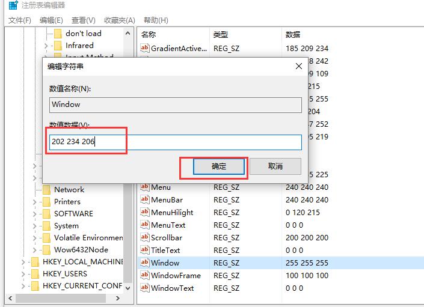This screenshot has height=307, width=424.
Task: Select the TitleText value row
Action: pos(165,250)
